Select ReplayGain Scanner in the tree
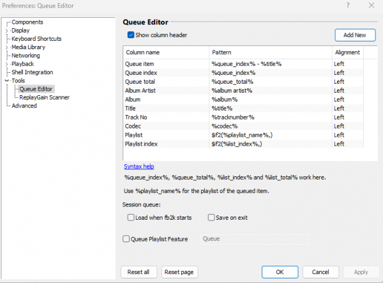383x283 pixels. 44,97
